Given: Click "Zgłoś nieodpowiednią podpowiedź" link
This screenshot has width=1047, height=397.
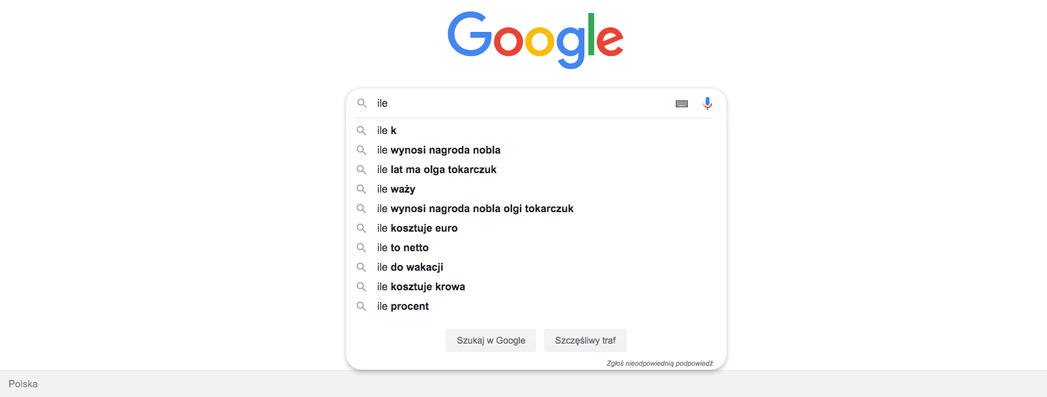Looking at the screenshot, I should (x=659, y=363).
